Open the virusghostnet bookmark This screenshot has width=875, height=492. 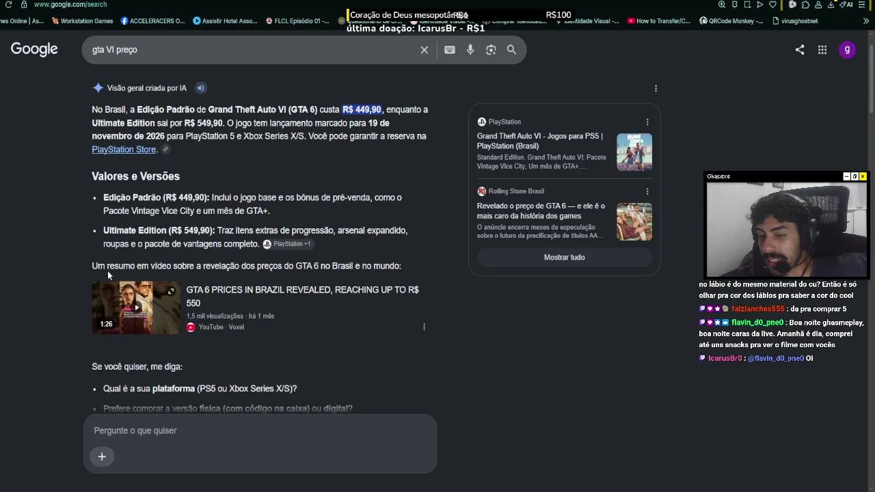coord(794,21)
